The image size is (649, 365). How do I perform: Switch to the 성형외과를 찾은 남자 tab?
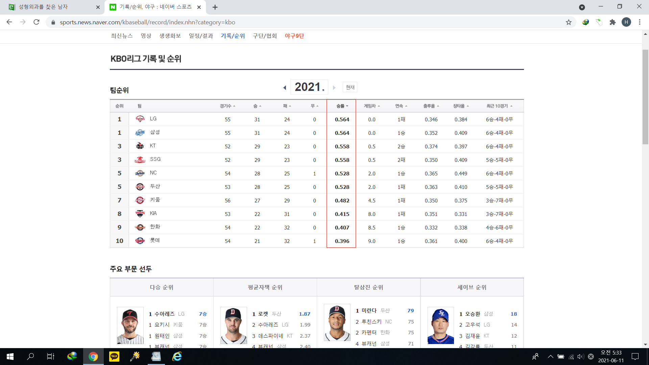point(52,7)
